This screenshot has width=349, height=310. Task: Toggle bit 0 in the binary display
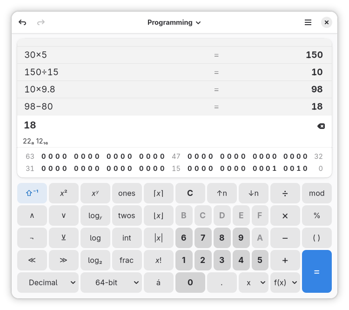click(x=305, y=168)
